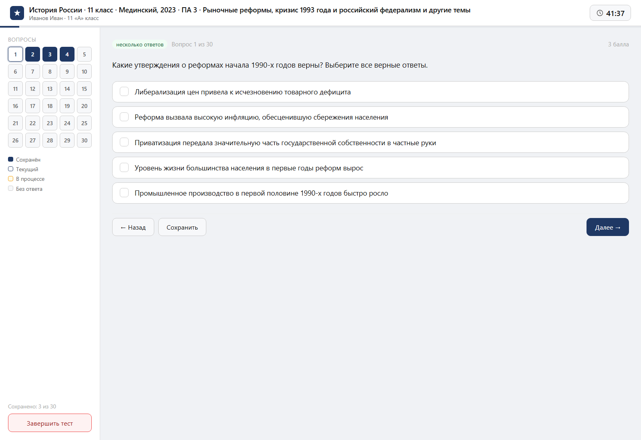Open question 30 in the grid
This screenshot has height=440, width=641.
click(84, 140)
